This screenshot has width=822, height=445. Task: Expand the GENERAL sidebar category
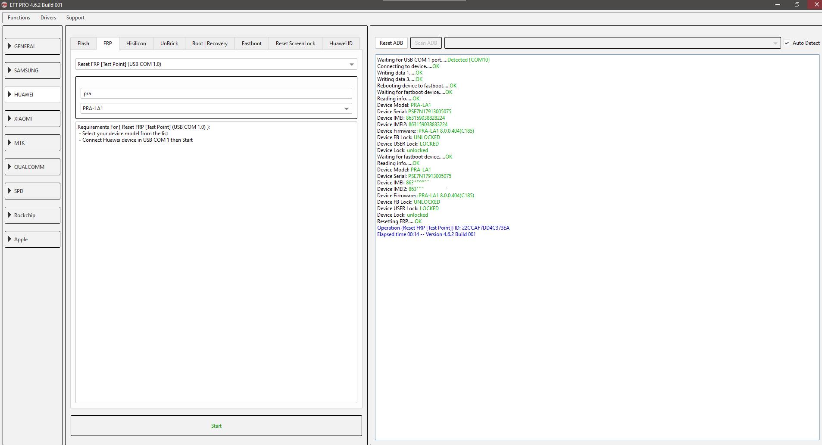[x=32, y=46]
